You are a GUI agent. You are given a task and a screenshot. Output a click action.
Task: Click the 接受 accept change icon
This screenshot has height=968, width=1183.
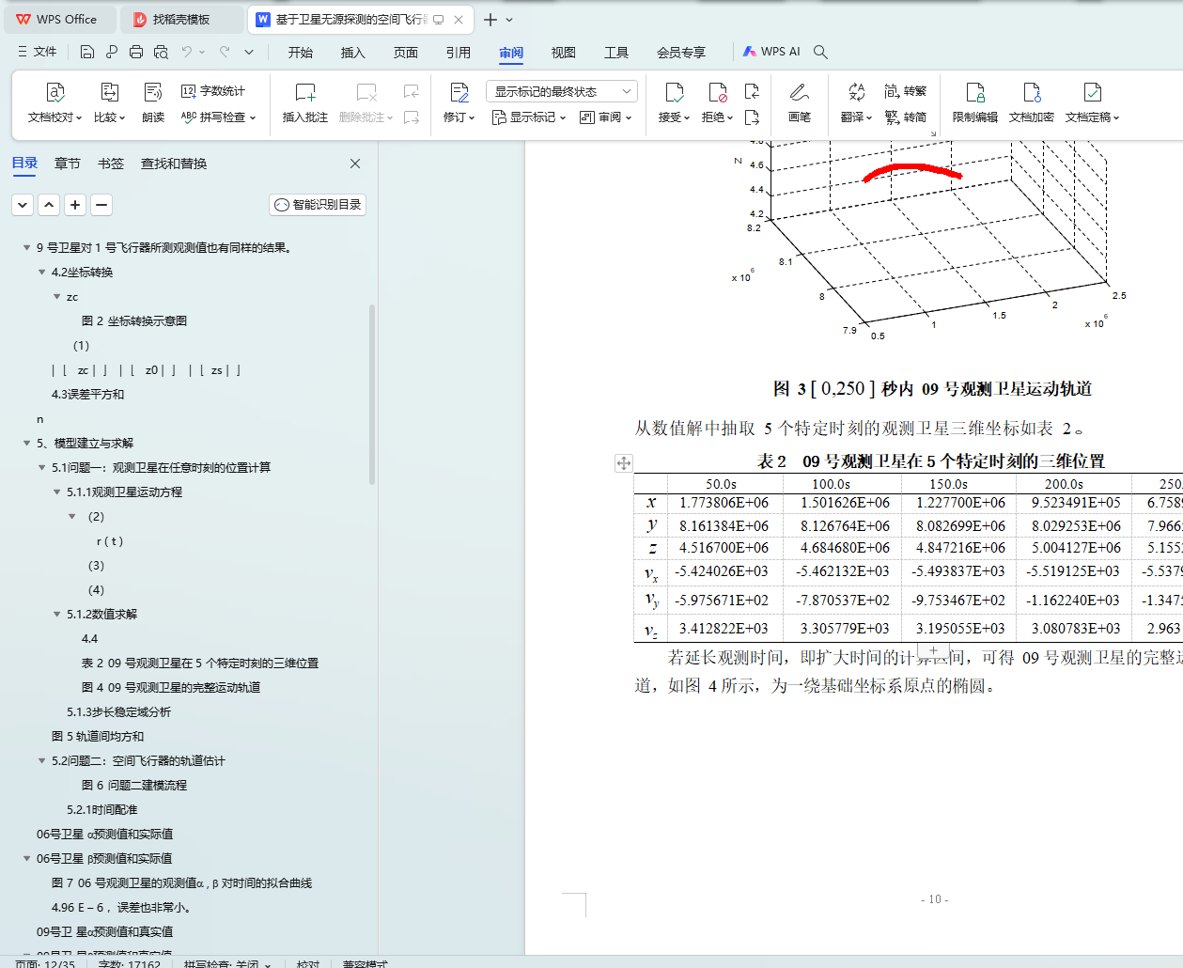(675, 92)
